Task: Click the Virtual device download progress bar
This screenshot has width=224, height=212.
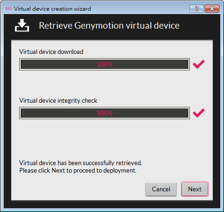Action: point(104,64)
